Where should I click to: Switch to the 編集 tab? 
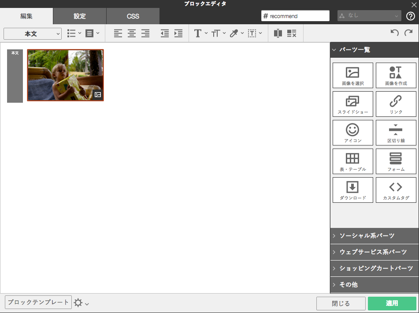(26, 16)
